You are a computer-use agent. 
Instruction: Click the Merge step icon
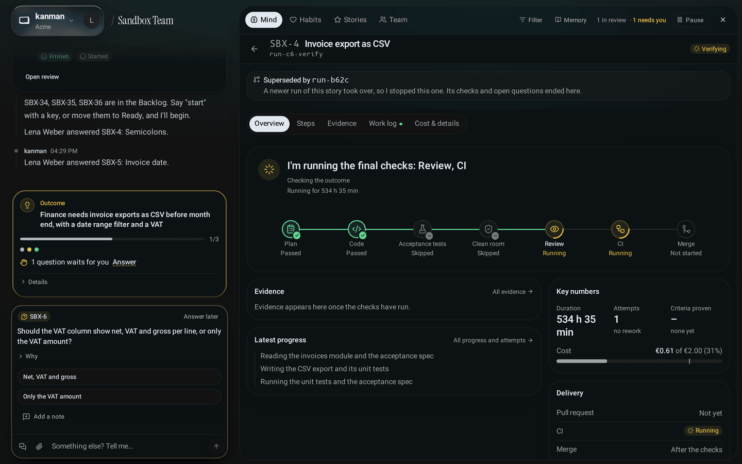pos(686,229)
